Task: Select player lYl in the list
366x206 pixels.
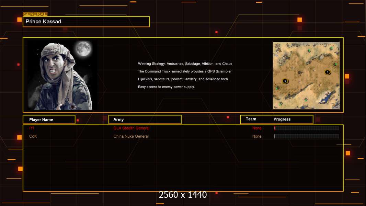Action: (x=32, y=128)
